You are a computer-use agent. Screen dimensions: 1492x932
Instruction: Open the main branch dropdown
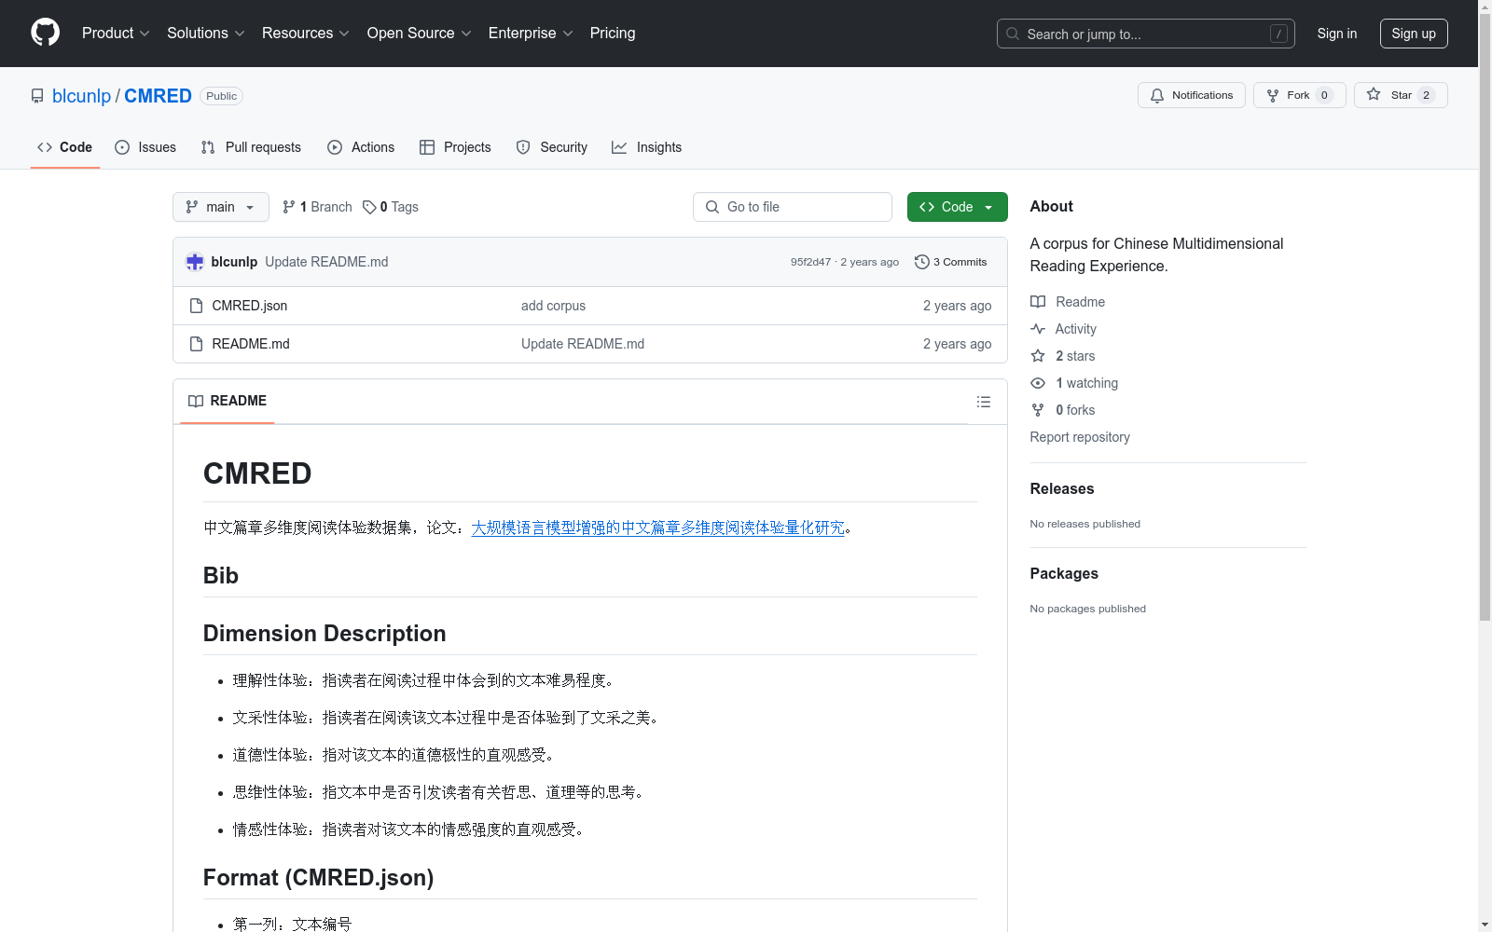coord(221,207)
